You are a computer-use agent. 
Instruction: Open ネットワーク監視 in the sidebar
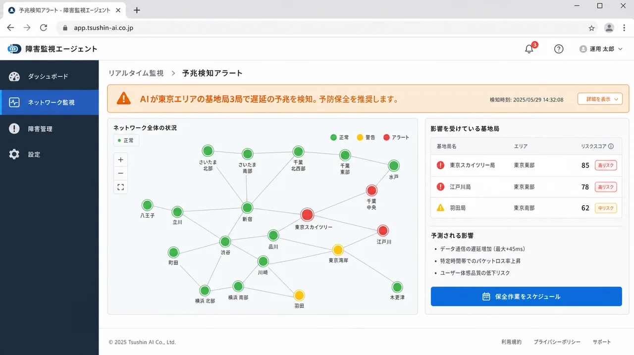coord(50,103)
